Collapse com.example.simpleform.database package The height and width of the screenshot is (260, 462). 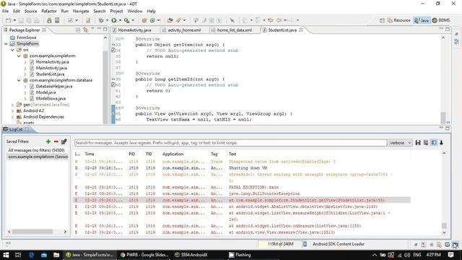pyautogui.click(x=19, y=80)
